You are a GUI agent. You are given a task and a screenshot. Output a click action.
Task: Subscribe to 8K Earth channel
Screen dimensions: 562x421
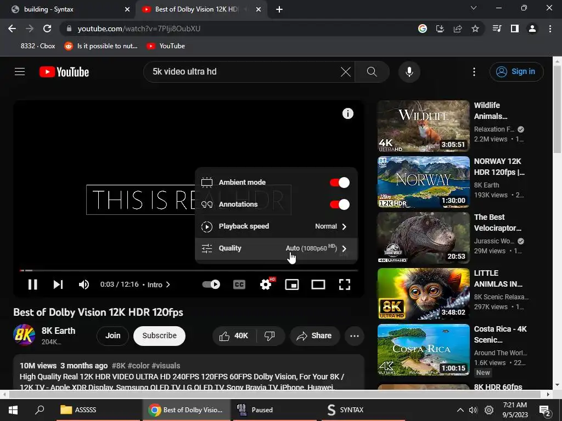point(160,336)
